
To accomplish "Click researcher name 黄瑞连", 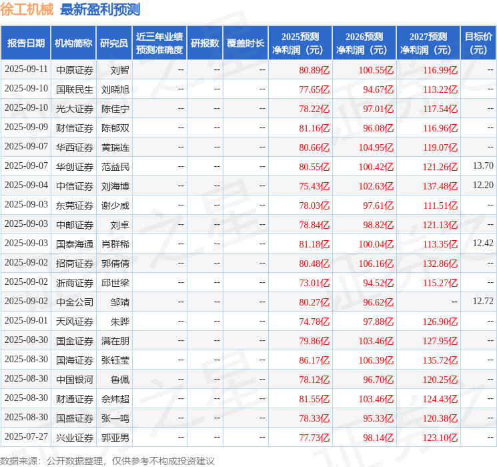I will point(115,147).
